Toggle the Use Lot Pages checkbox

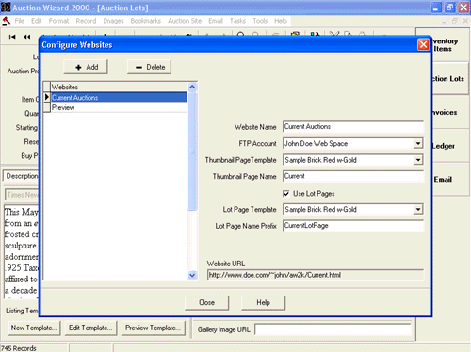tap(286, 194)
